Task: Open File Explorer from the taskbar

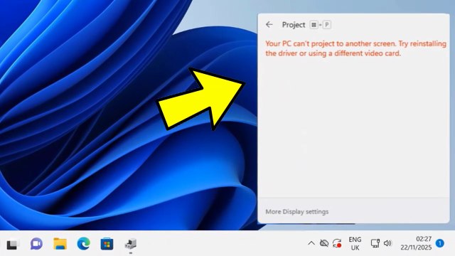Action: (60, 244)
